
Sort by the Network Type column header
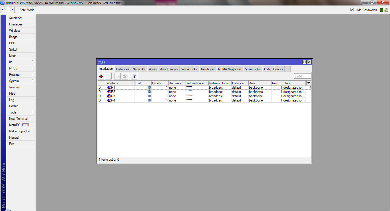[x=220, y=83]
